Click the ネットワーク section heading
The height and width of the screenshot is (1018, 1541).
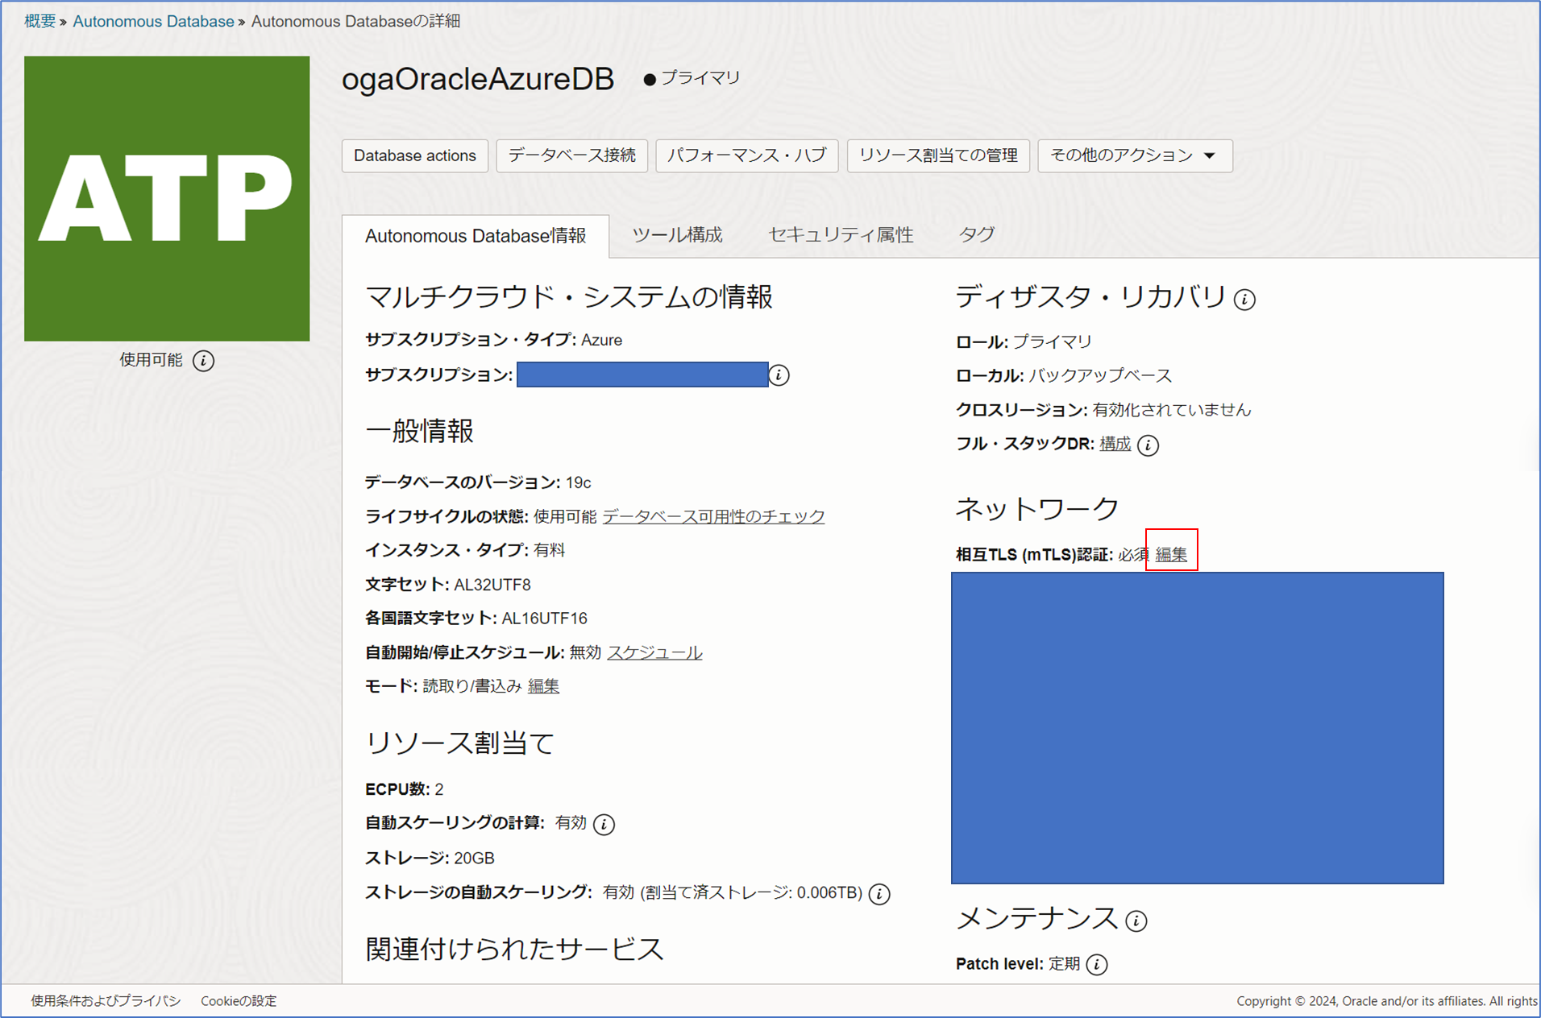(1038, 509)
